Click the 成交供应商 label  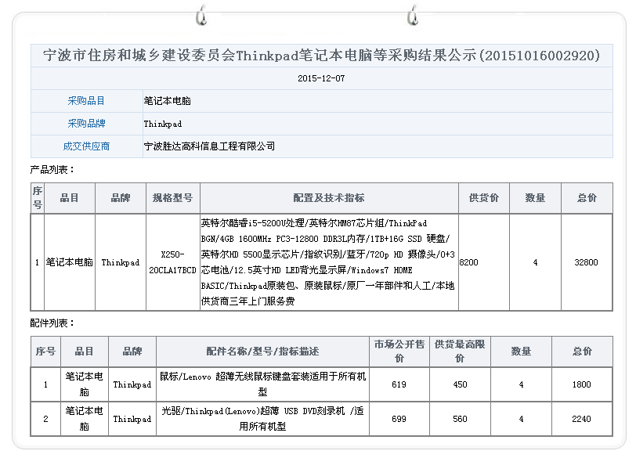click(x=86, y=146)
